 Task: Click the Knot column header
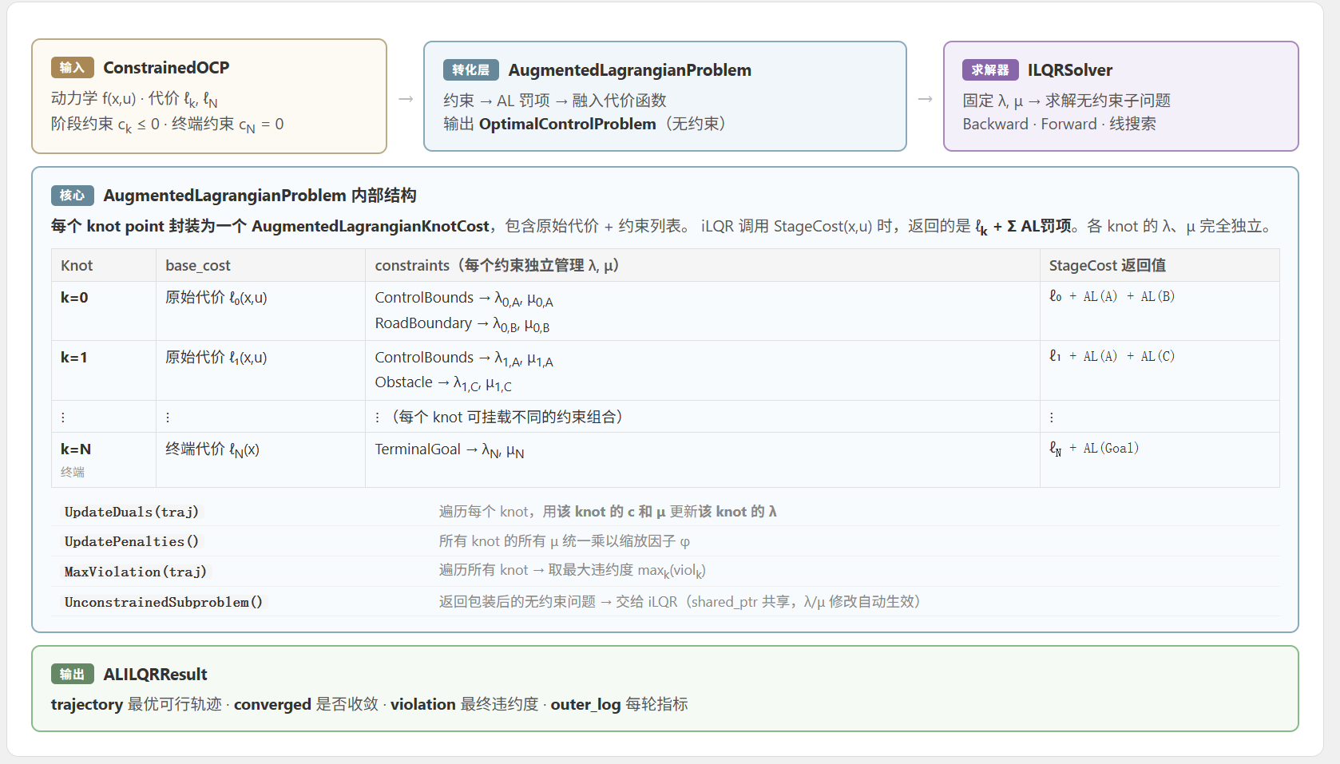[x=77, y=266]
